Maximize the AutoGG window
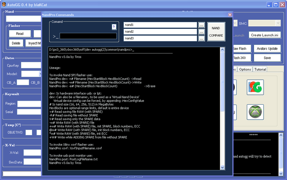The width and height of the screenshot is (287, 180). 276,5
